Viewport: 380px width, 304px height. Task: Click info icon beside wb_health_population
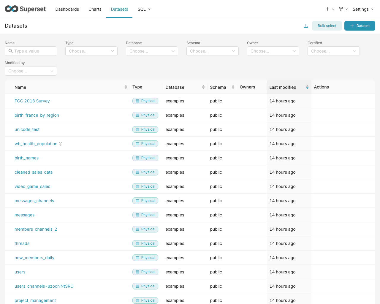[x=61, y=144]
